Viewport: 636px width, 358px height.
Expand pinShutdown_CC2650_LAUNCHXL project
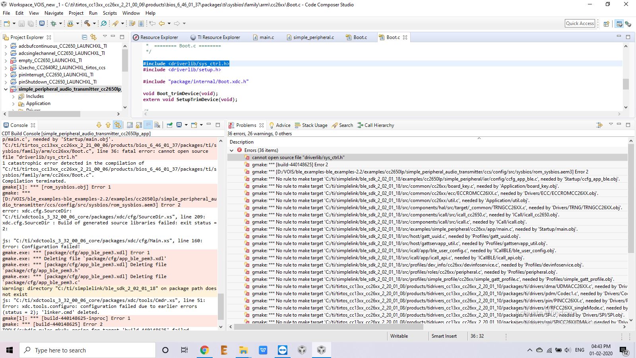(x=6, y=82)
